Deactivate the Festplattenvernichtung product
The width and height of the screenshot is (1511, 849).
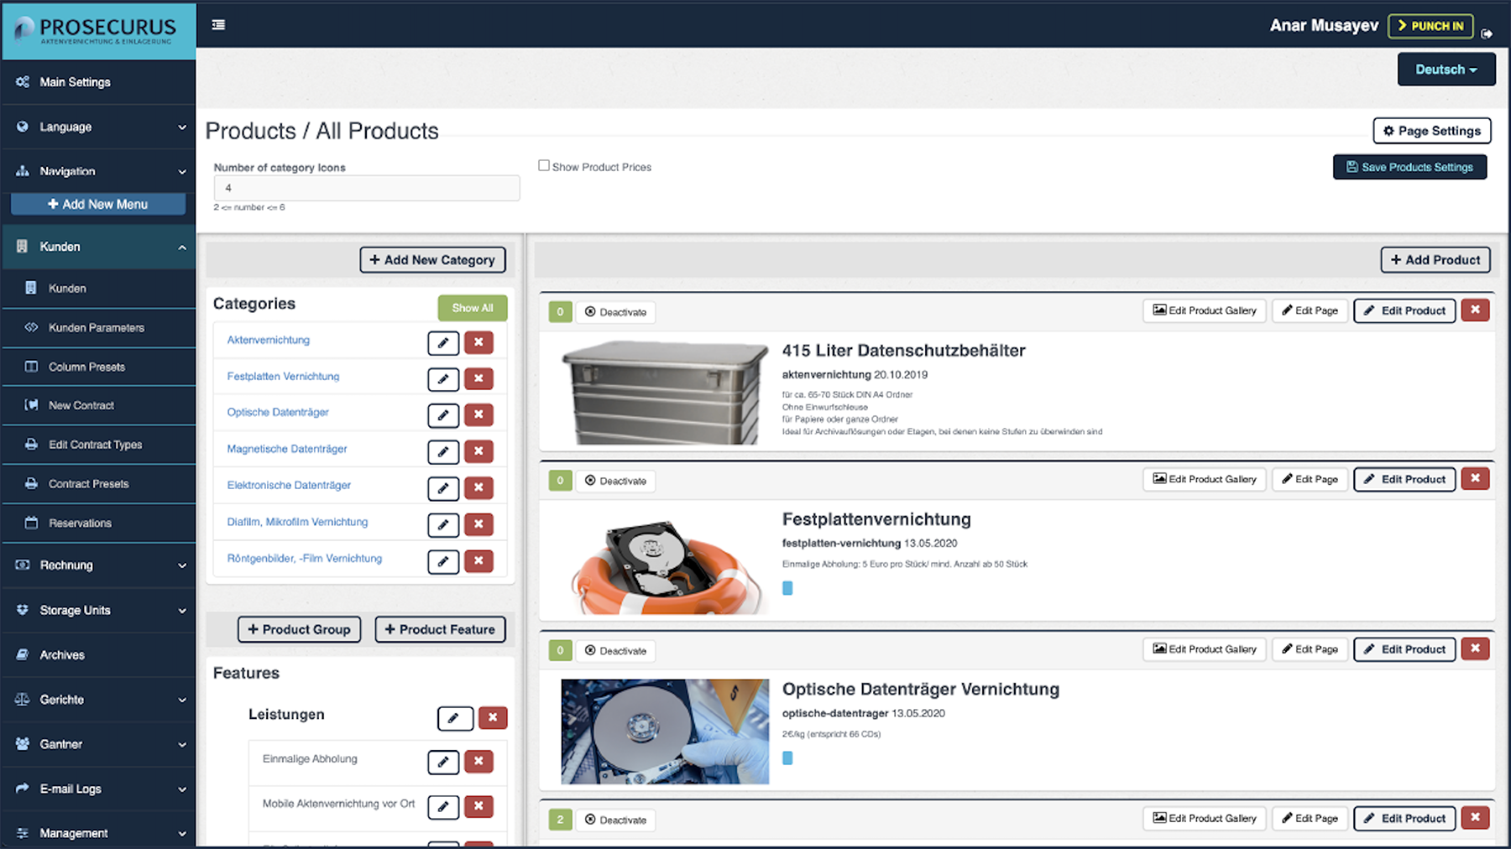616,482
